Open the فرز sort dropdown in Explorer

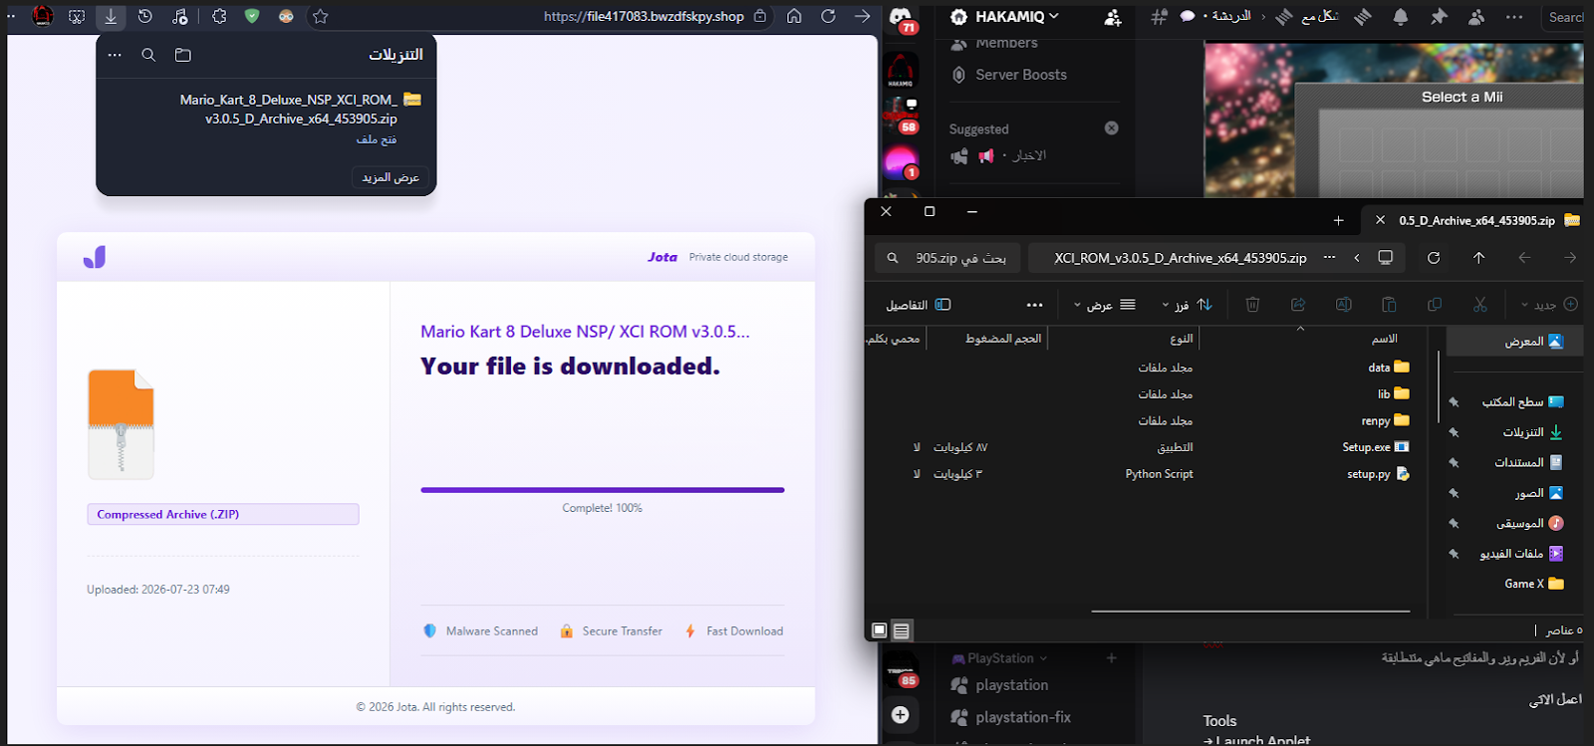pos(1188,305)
